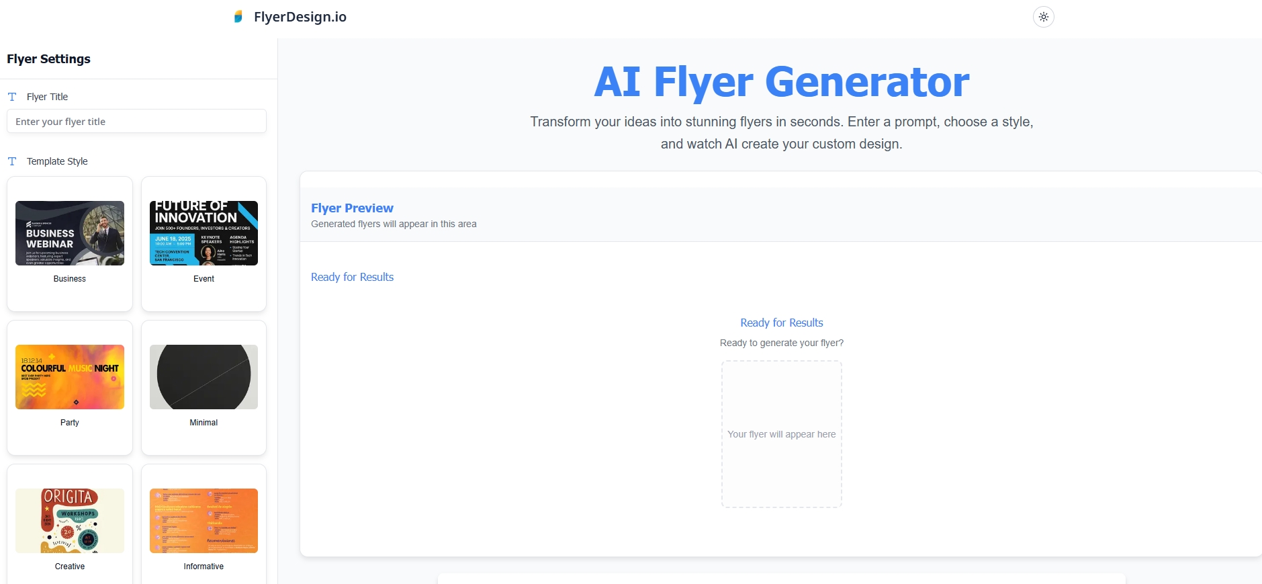Click the Flyer Title text icon
The height and width of the screenshot is (584, 1262).
coord(12,97)
